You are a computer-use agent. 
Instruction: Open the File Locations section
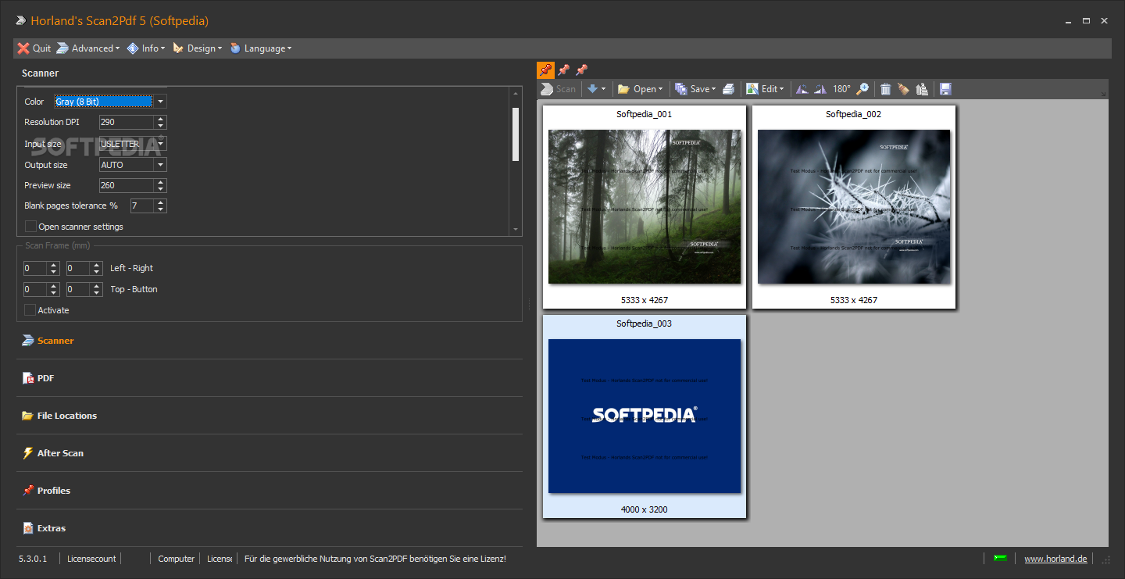tap(270, 416)
